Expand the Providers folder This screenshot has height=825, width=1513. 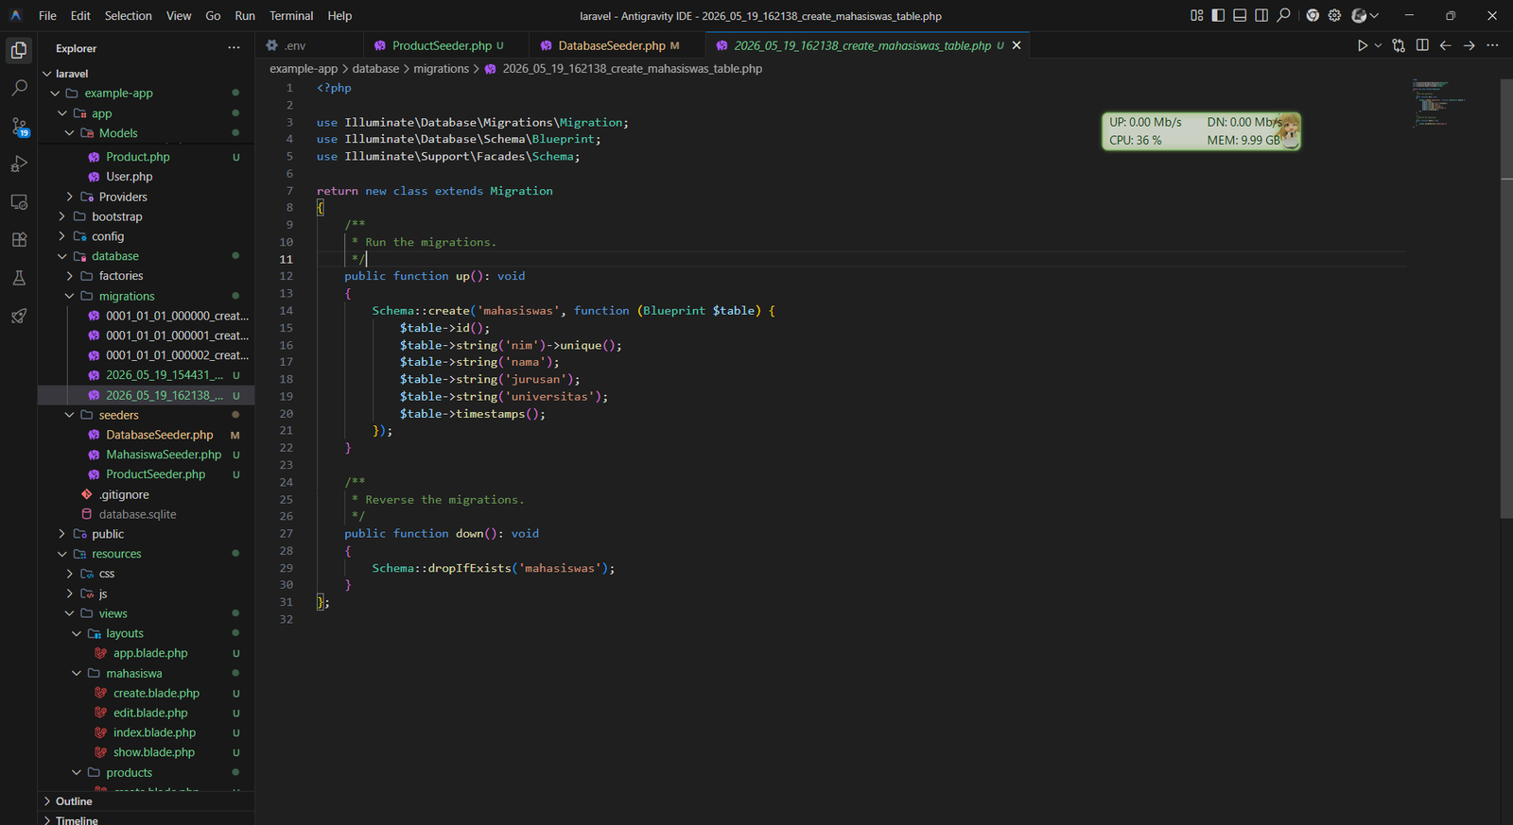pyautogui.click(x=146, y=197)
